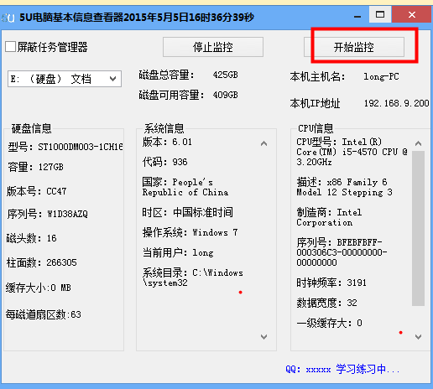The image size is (433, 389).
Task: Click the 每磁道扇区数:63 entry
Action: tap(44, 314)
